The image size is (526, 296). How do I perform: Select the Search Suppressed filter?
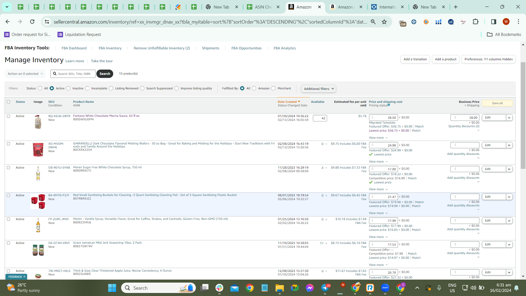click(x=142, y=88)
